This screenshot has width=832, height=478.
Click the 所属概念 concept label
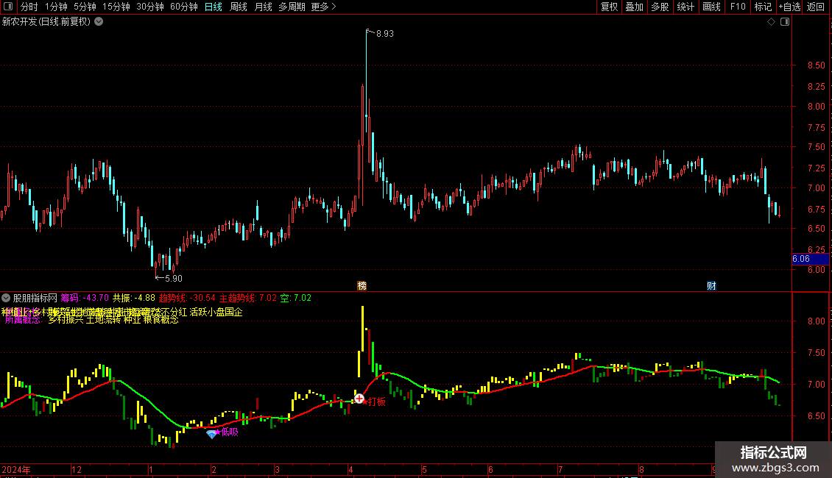pos(23,320)
